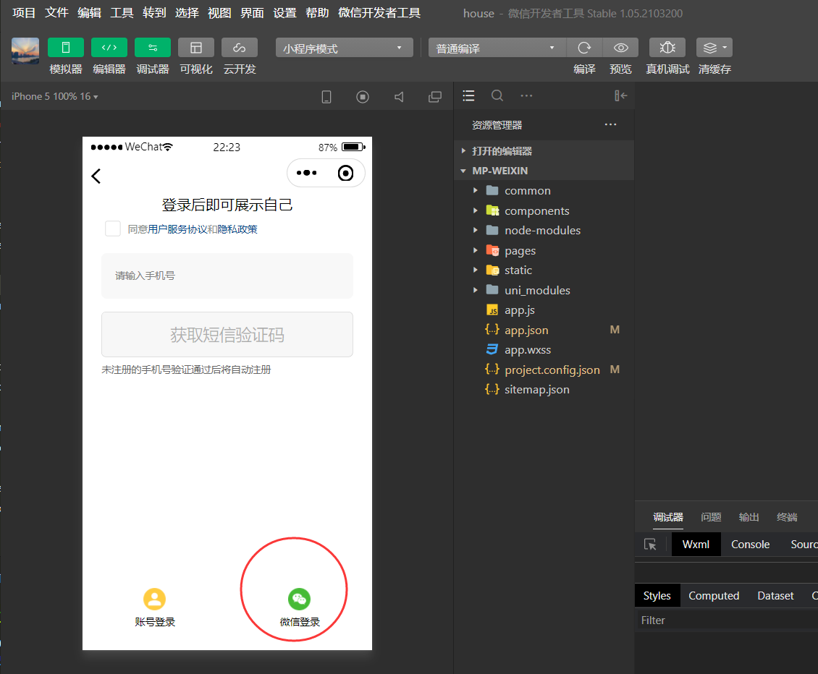
Task: Toggle the simulator (模拟器) panel button
Action: [x=66, y=48]
